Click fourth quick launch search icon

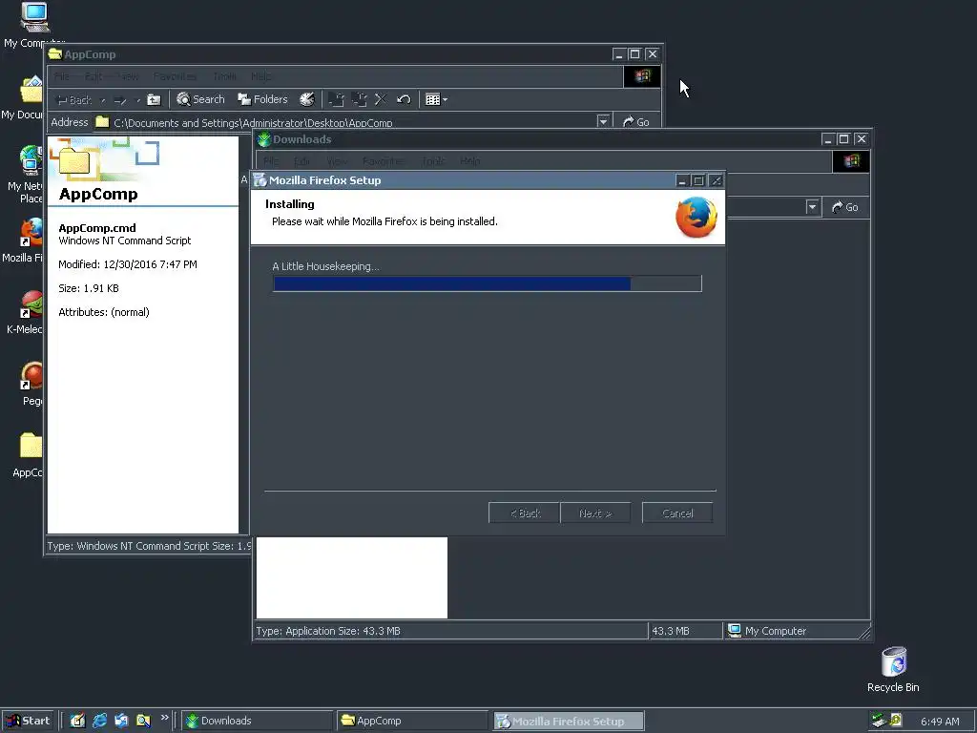tap(143, 721)
